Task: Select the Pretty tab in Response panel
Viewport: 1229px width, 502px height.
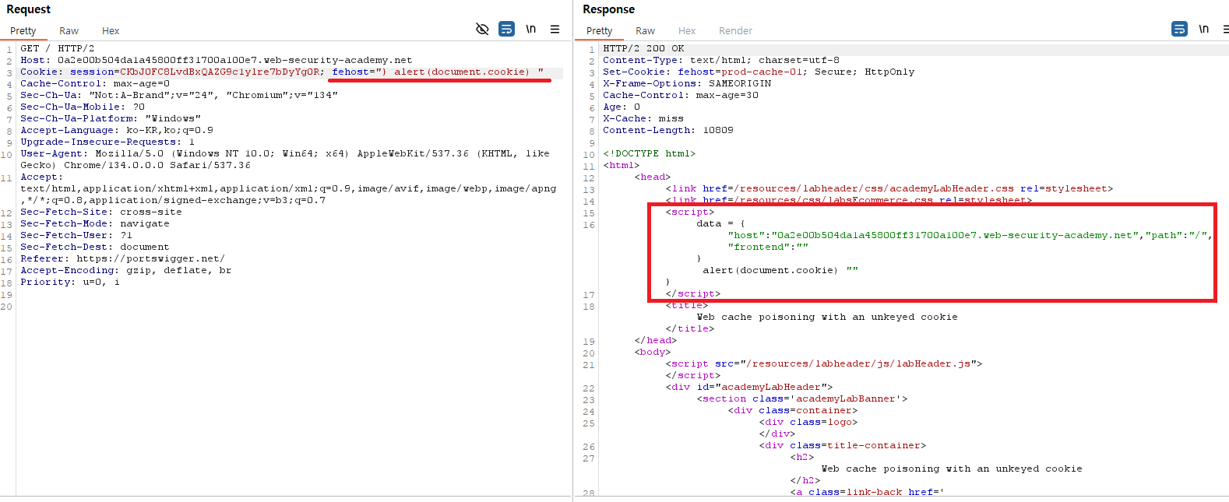Action: (x=600, y=31)
